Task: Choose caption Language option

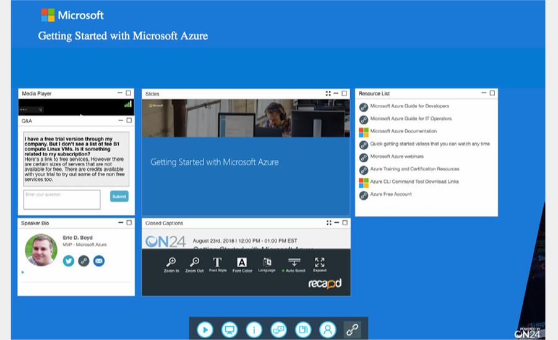Action: (x=267, y=265)
